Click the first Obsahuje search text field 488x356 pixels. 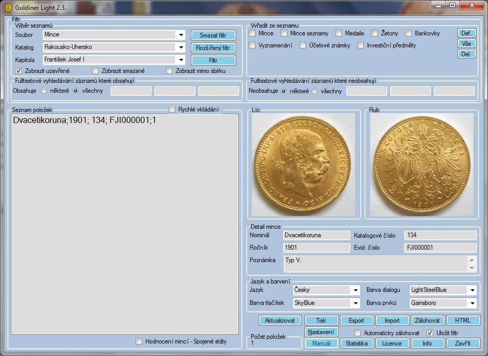point(131,91)
